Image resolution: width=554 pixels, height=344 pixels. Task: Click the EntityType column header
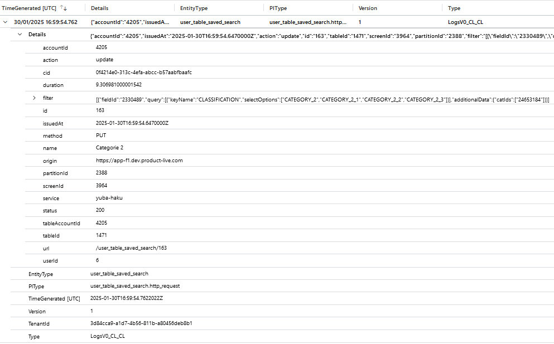click(191, 8)
